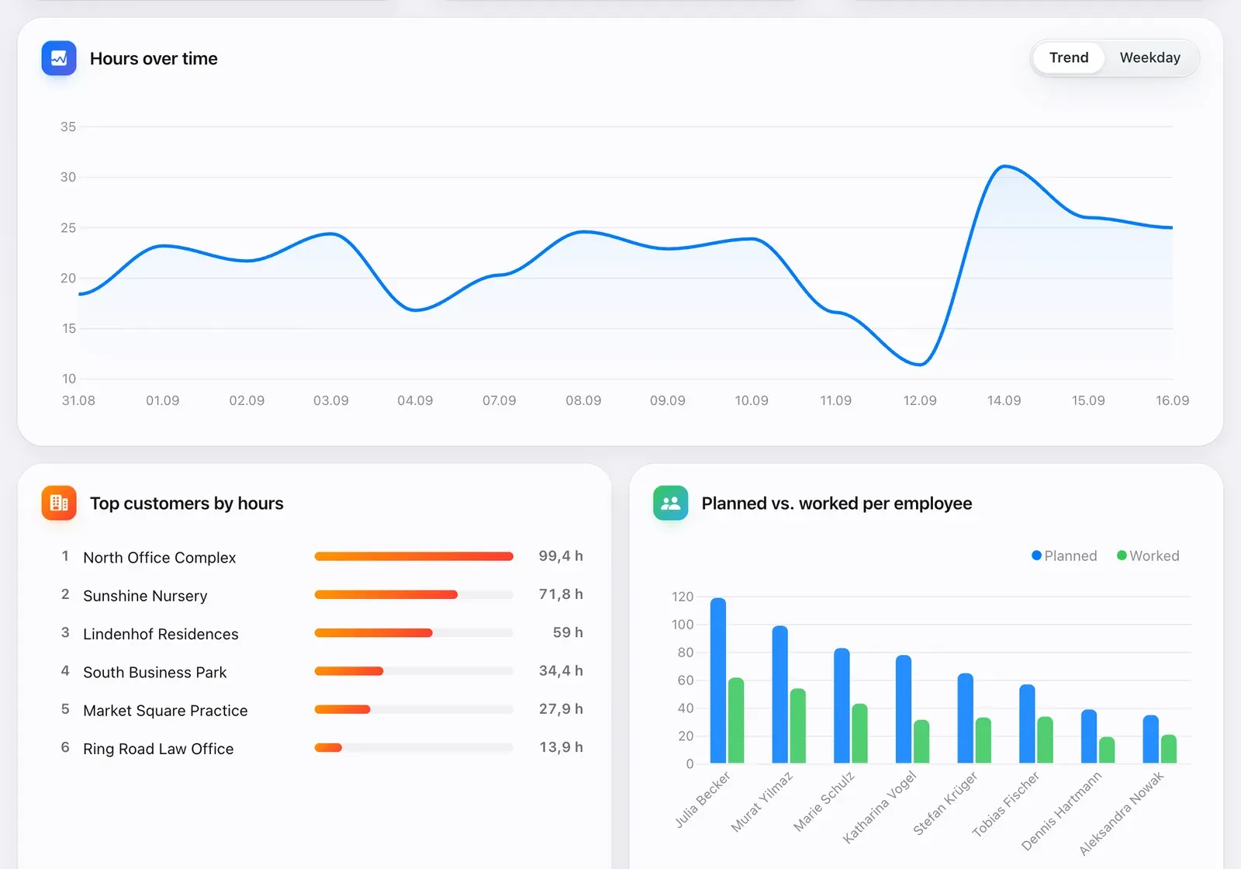Viewport: 1241px width, 869px height.
Task: Click the Tobias Fischer axis label
Action: (1006, 804)
